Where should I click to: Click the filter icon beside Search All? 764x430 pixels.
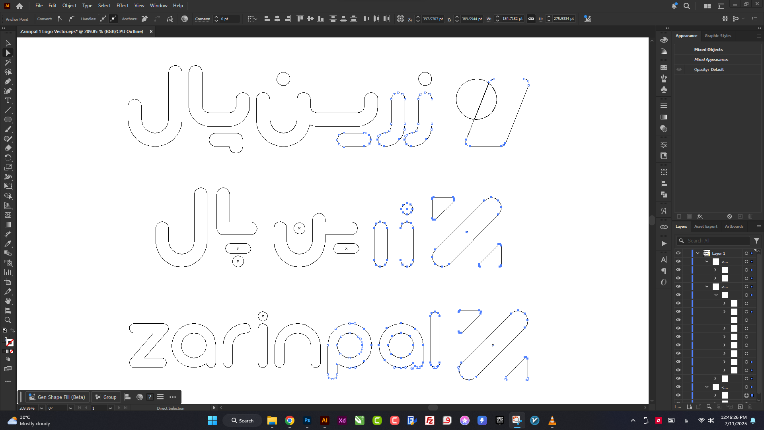pyautogui.click(x=756, y=241)
